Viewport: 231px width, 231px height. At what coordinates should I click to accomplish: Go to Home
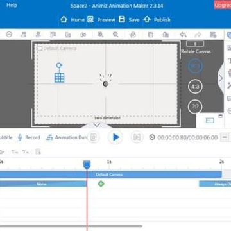click(73, 20)
